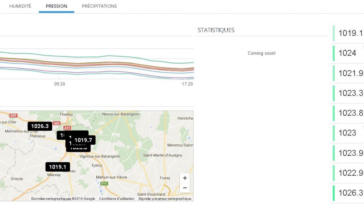Select the 1019.1 station in the list
The image size is (364, 204).
349,33
